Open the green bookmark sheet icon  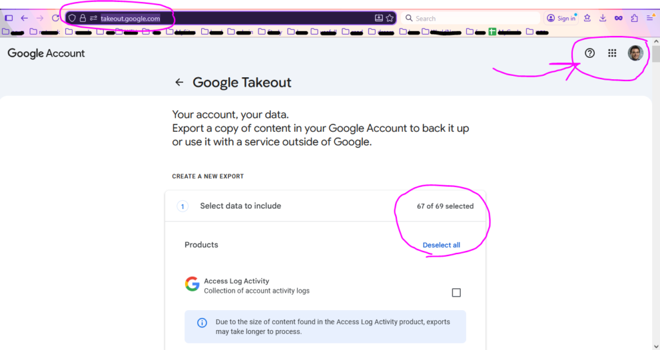point(492,31)
